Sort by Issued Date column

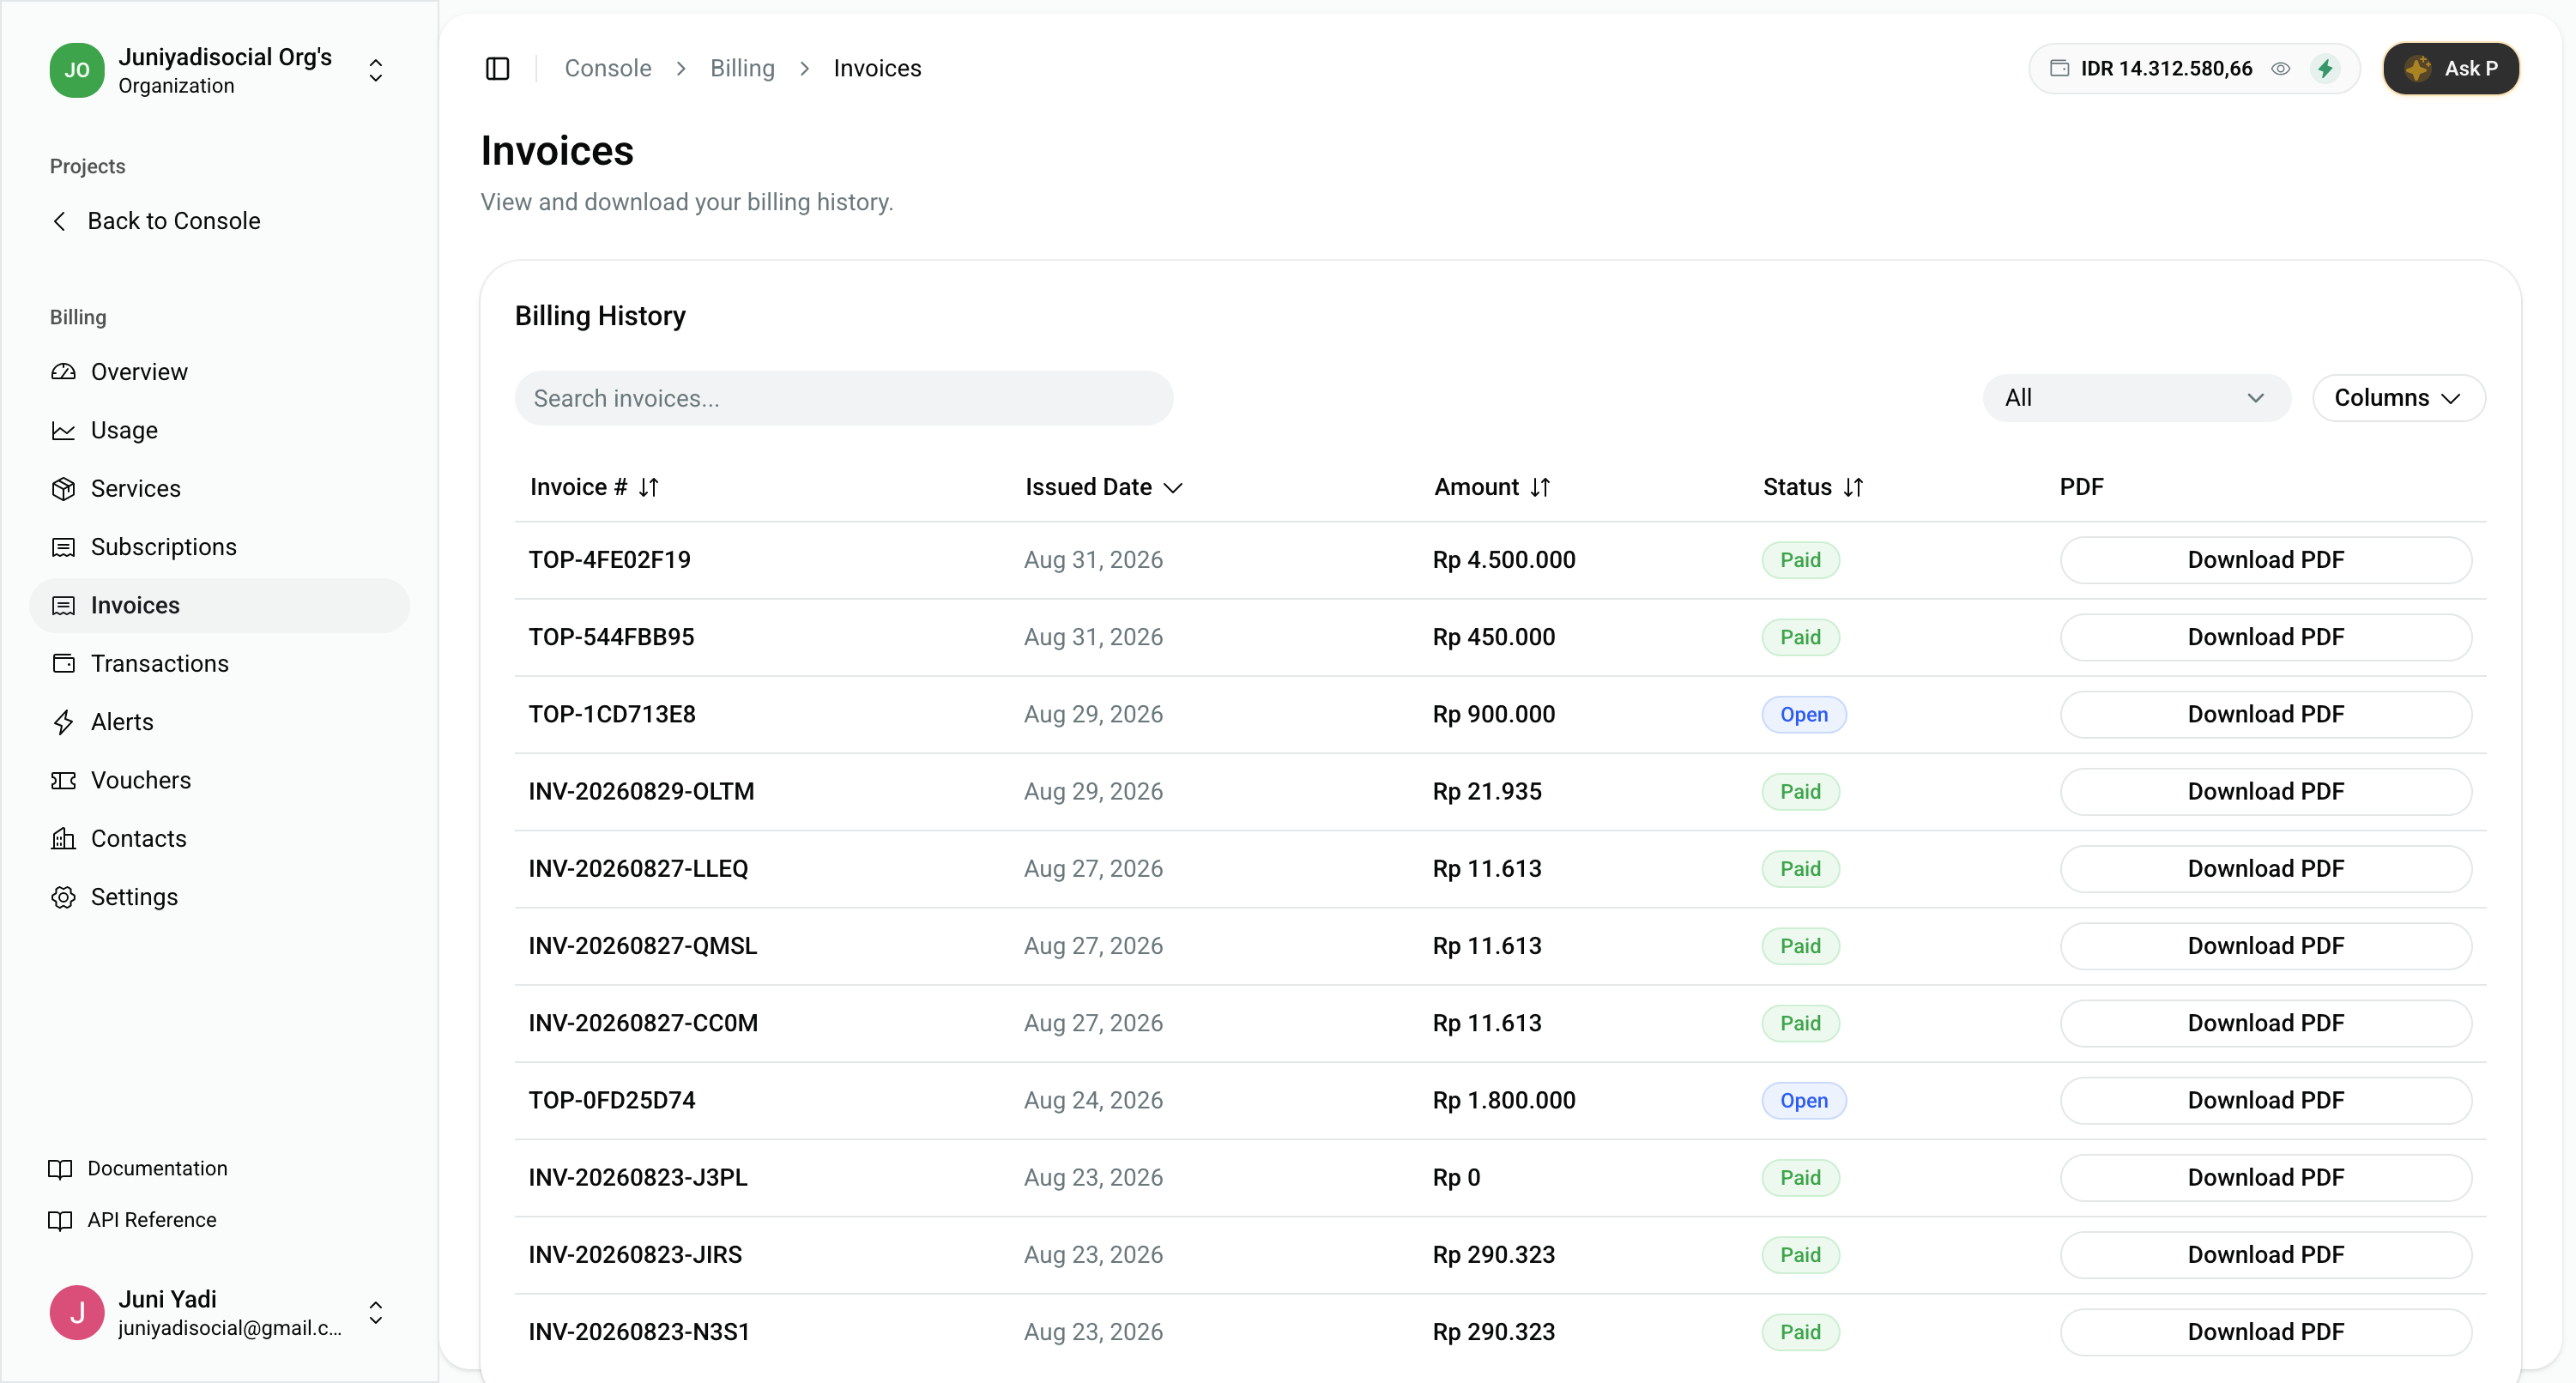(x=1103, y=487)
